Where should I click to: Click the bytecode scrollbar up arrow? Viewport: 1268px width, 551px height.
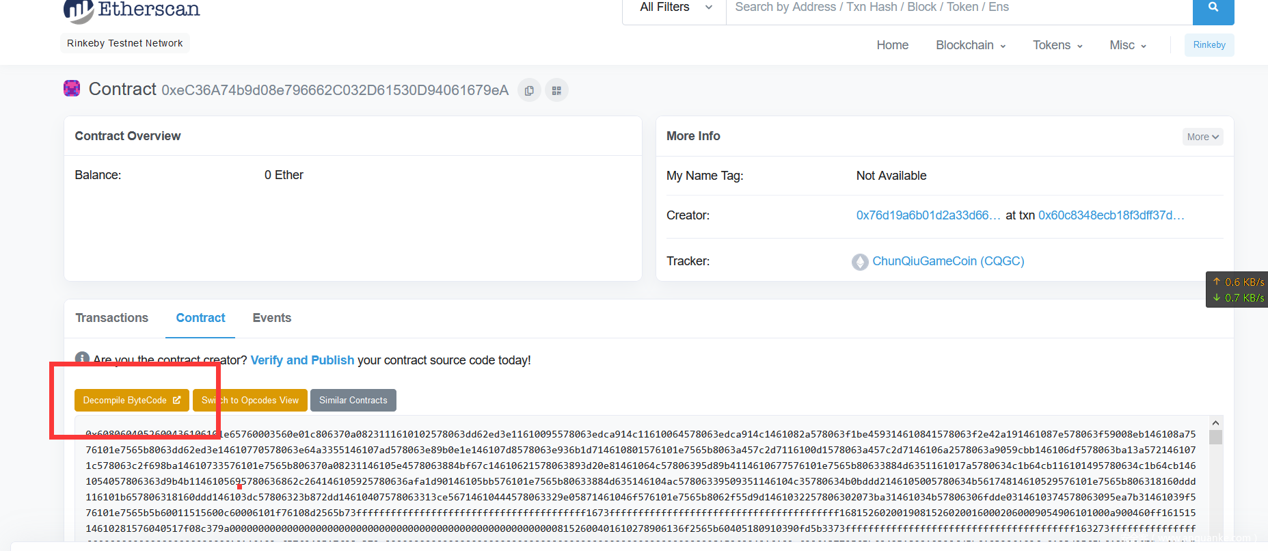pyautogui.click(x=1215, y=423)
